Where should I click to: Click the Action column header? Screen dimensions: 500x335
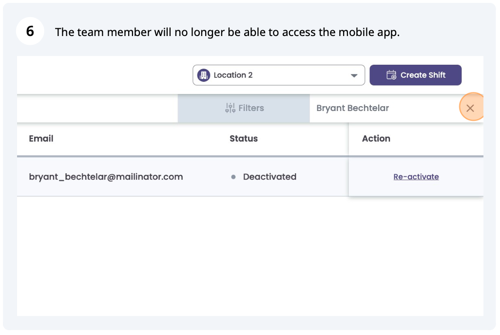[x=376, y=138]
